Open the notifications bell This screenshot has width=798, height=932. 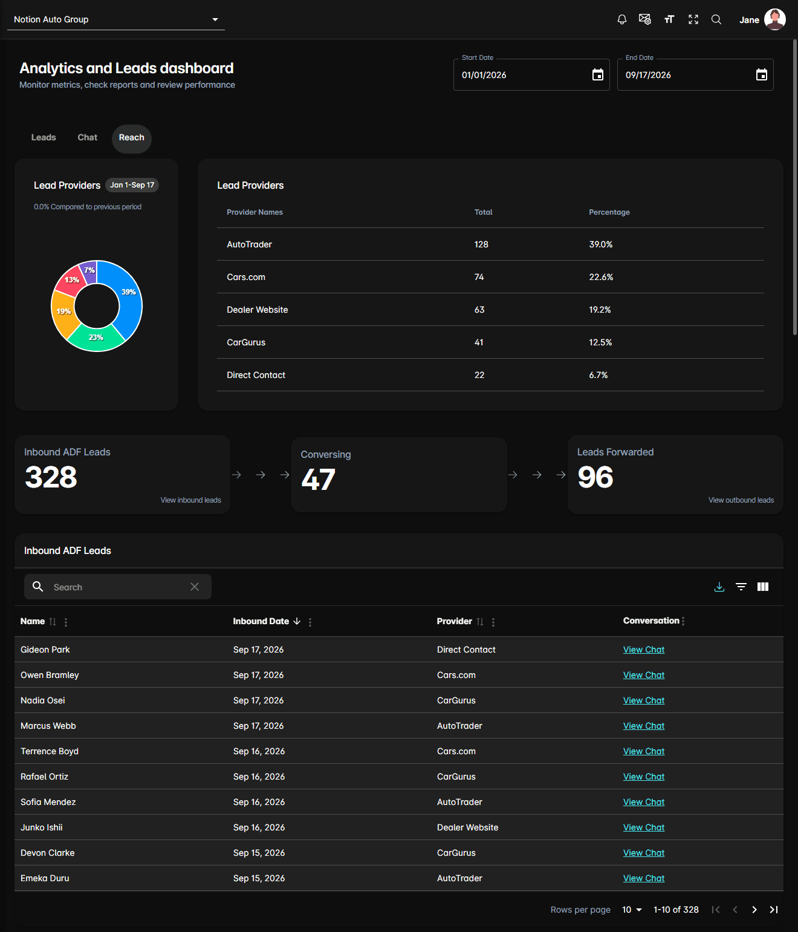tap(621, 19)
